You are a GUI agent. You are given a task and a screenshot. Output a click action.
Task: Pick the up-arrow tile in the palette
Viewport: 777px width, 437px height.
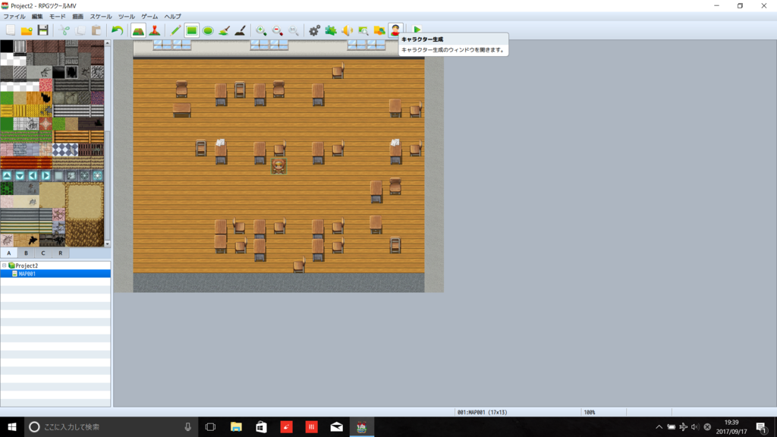coord(7,175)
